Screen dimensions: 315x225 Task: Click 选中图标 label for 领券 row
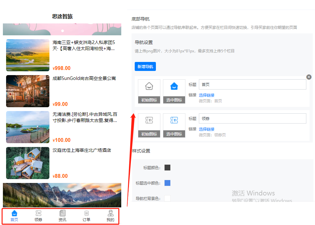pos(174,134)
